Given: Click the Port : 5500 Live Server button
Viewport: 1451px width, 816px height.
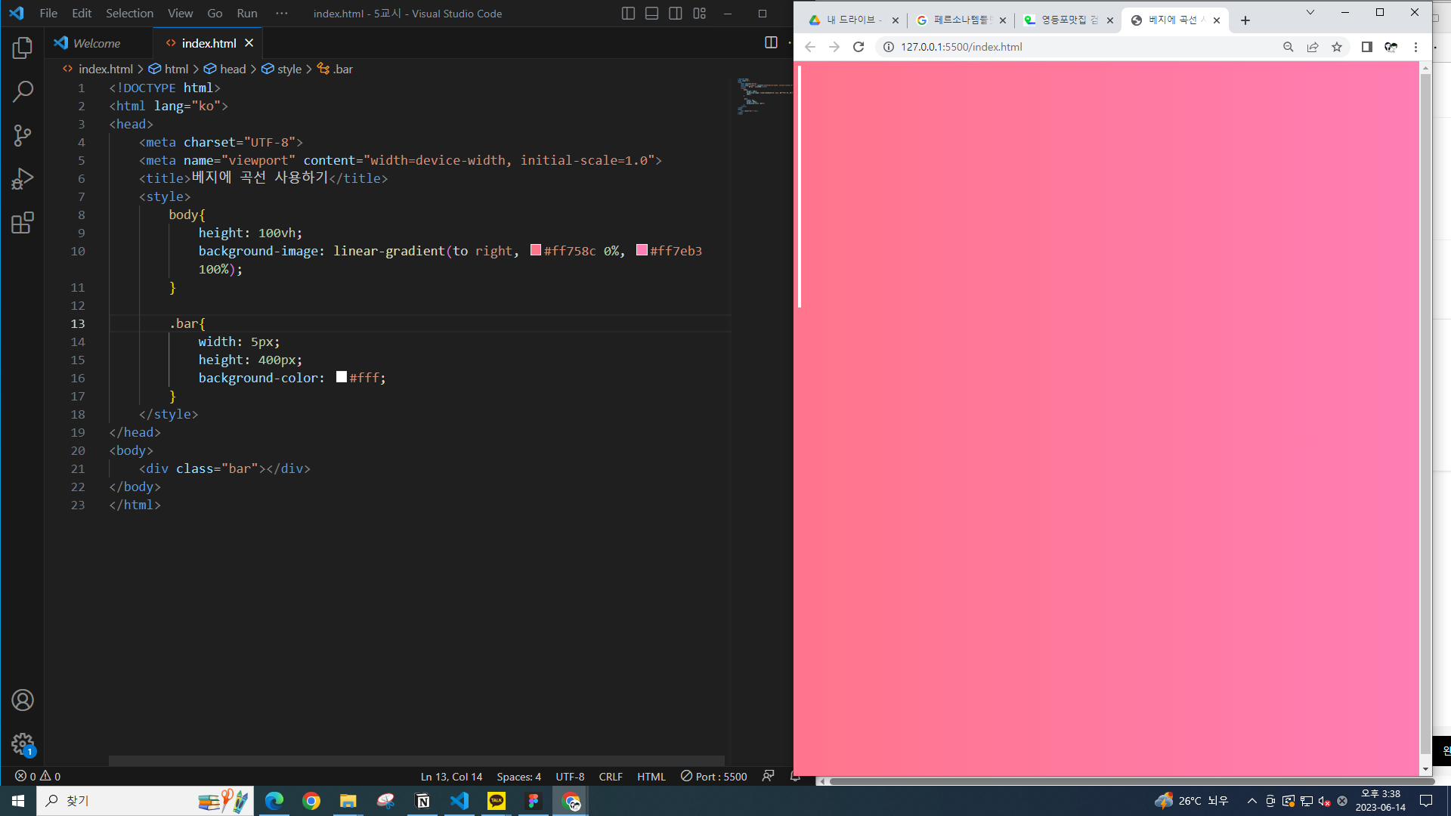Looking at the screenshot, I should [x=713, y=777].
